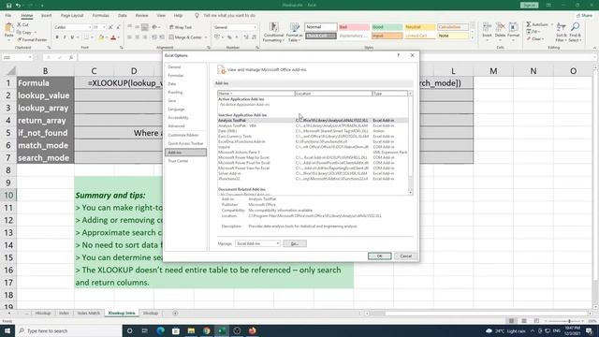Select the Formulas category in Excel Options
The image size is (599, 337).
[185, 76]
